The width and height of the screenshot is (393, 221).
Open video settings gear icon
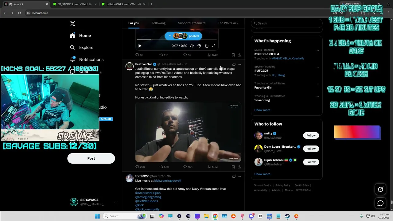pyautogui.click(x=199, y=46)
